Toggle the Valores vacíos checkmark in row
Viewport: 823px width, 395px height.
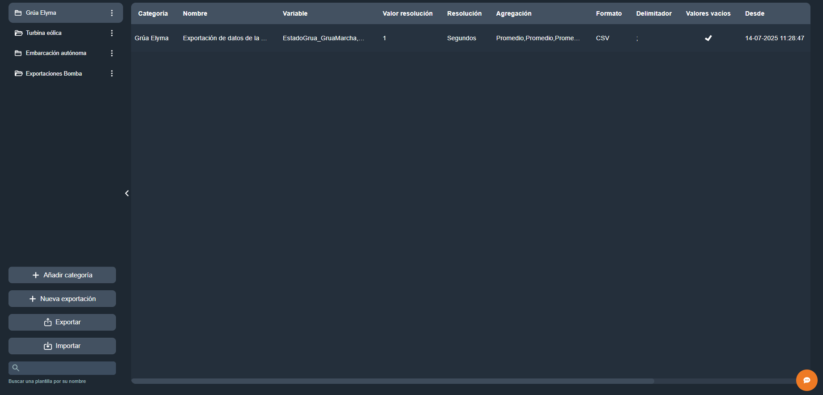coord(708,38)
